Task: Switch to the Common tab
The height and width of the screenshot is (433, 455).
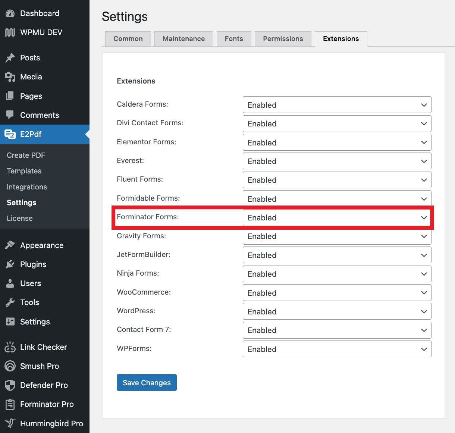Action: [x=128, y=39]
